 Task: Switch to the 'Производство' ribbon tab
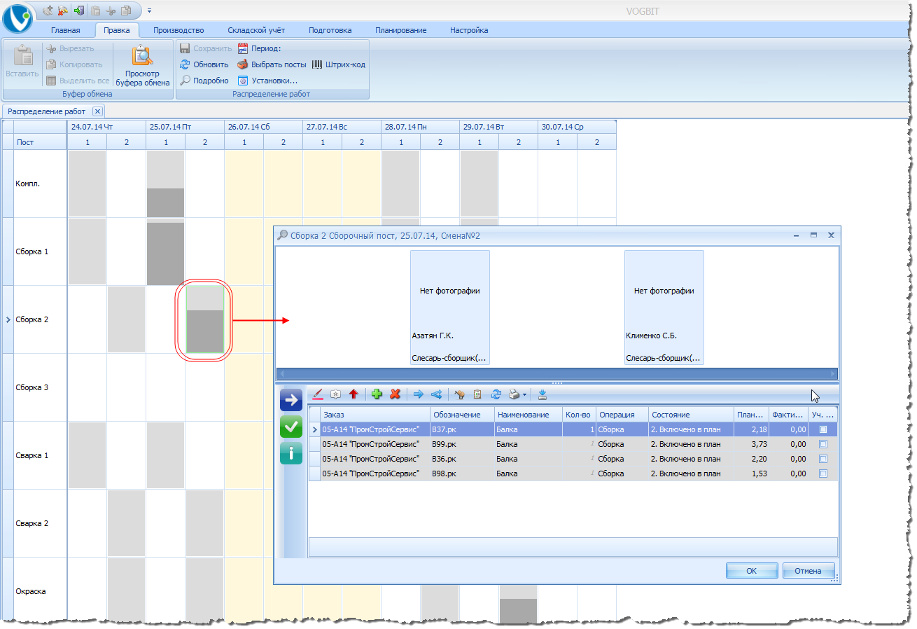178,30
